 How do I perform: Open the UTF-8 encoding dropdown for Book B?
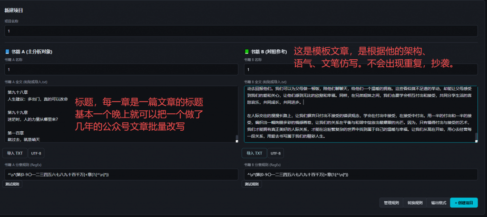pyautogui.click(x=276, y=153)
